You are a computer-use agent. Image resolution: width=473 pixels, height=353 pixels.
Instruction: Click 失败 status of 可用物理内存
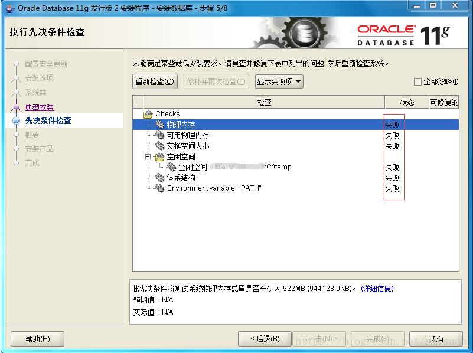pos(392,135)
